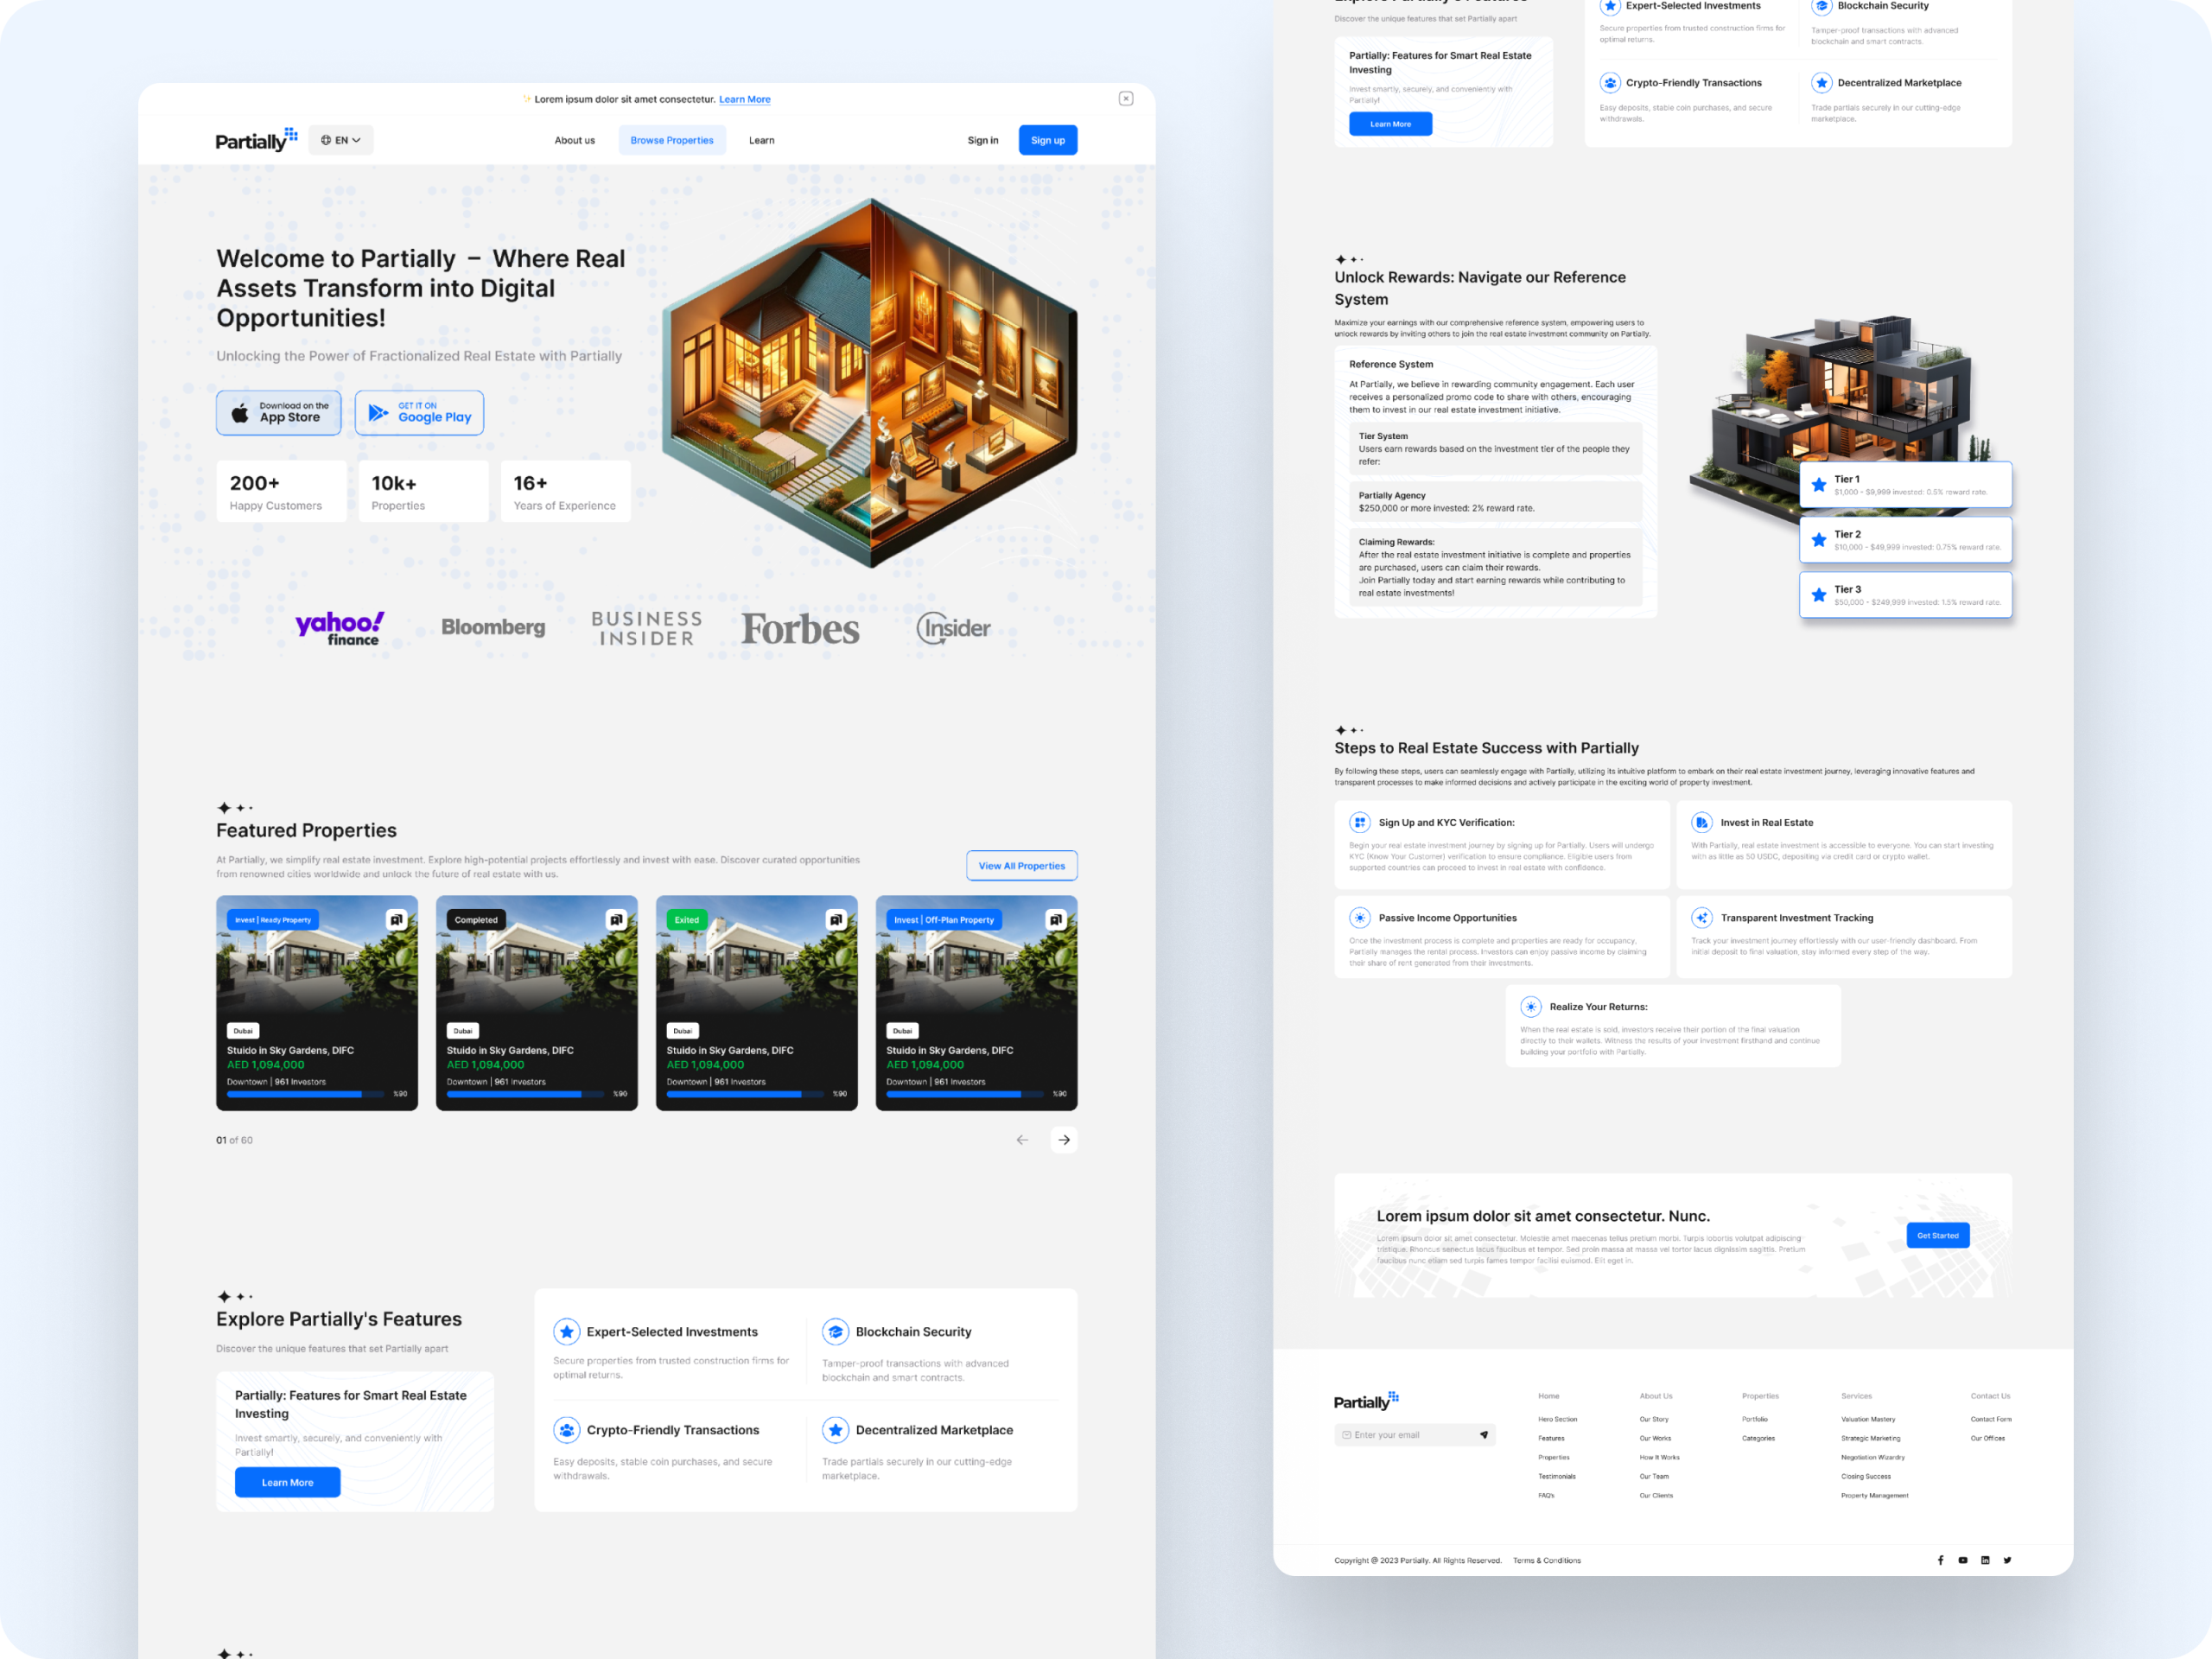Open the LinkedIn icon in the footer

(1985, 1560)
